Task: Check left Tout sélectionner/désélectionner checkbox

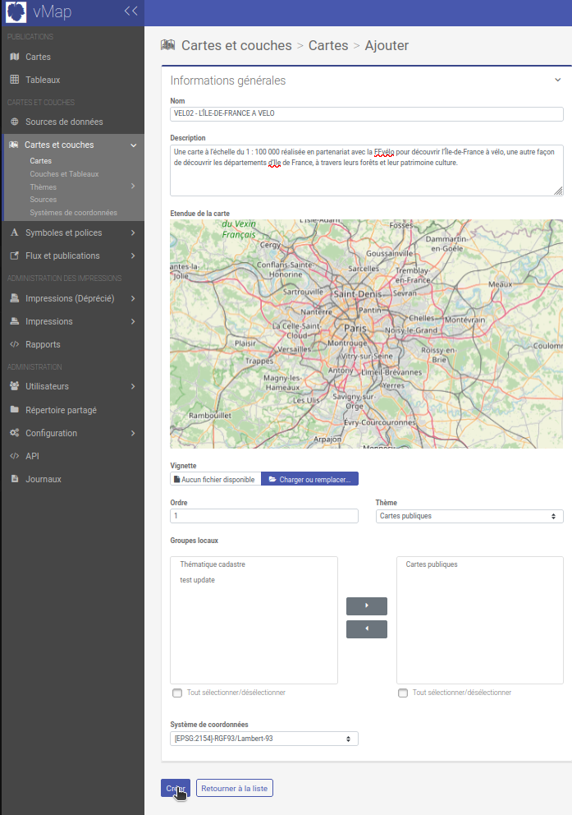Action: click(177, 693)
